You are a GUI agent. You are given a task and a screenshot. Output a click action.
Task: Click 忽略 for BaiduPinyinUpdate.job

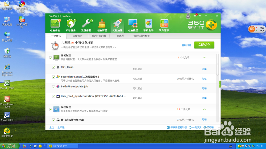(204, 89)
